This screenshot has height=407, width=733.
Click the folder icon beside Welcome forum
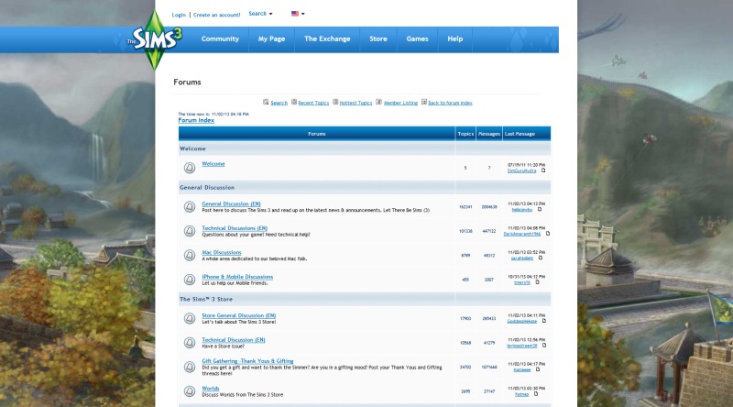pyautogui.click(x=190, y=168)
